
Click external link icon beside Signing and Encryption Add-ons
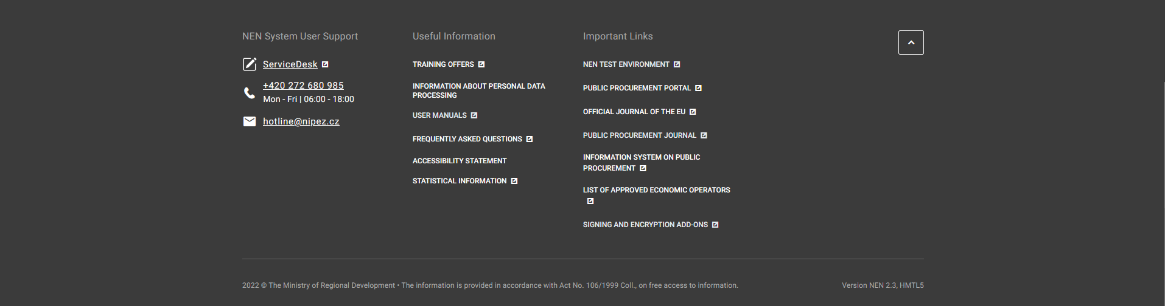715,225
